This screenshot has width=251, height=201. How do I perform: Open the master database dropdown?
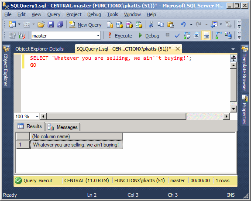pos(98,35)
